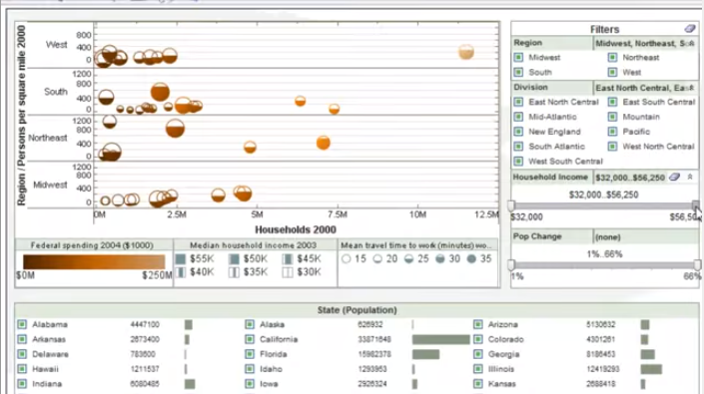The width and height of the screenshot is (704, 394).
Task: Click the State (Population) header bar
Action: [x=356, y=310]
